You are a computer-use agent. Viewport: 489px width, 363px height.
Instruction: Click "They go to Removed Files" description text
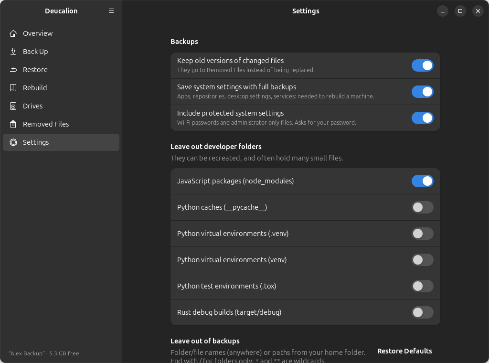(x=246, y=70)
